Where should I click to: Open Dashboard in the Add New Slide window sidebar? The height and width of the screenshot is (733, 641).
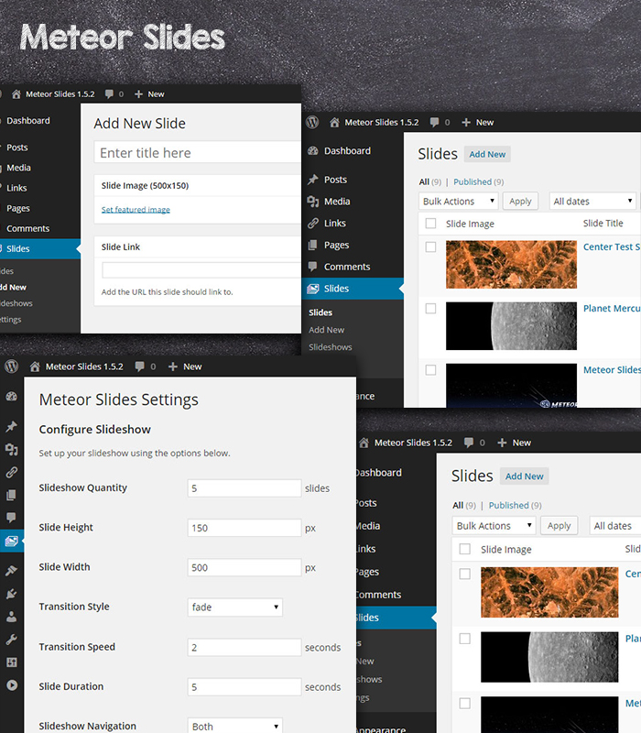coord(28,121)
